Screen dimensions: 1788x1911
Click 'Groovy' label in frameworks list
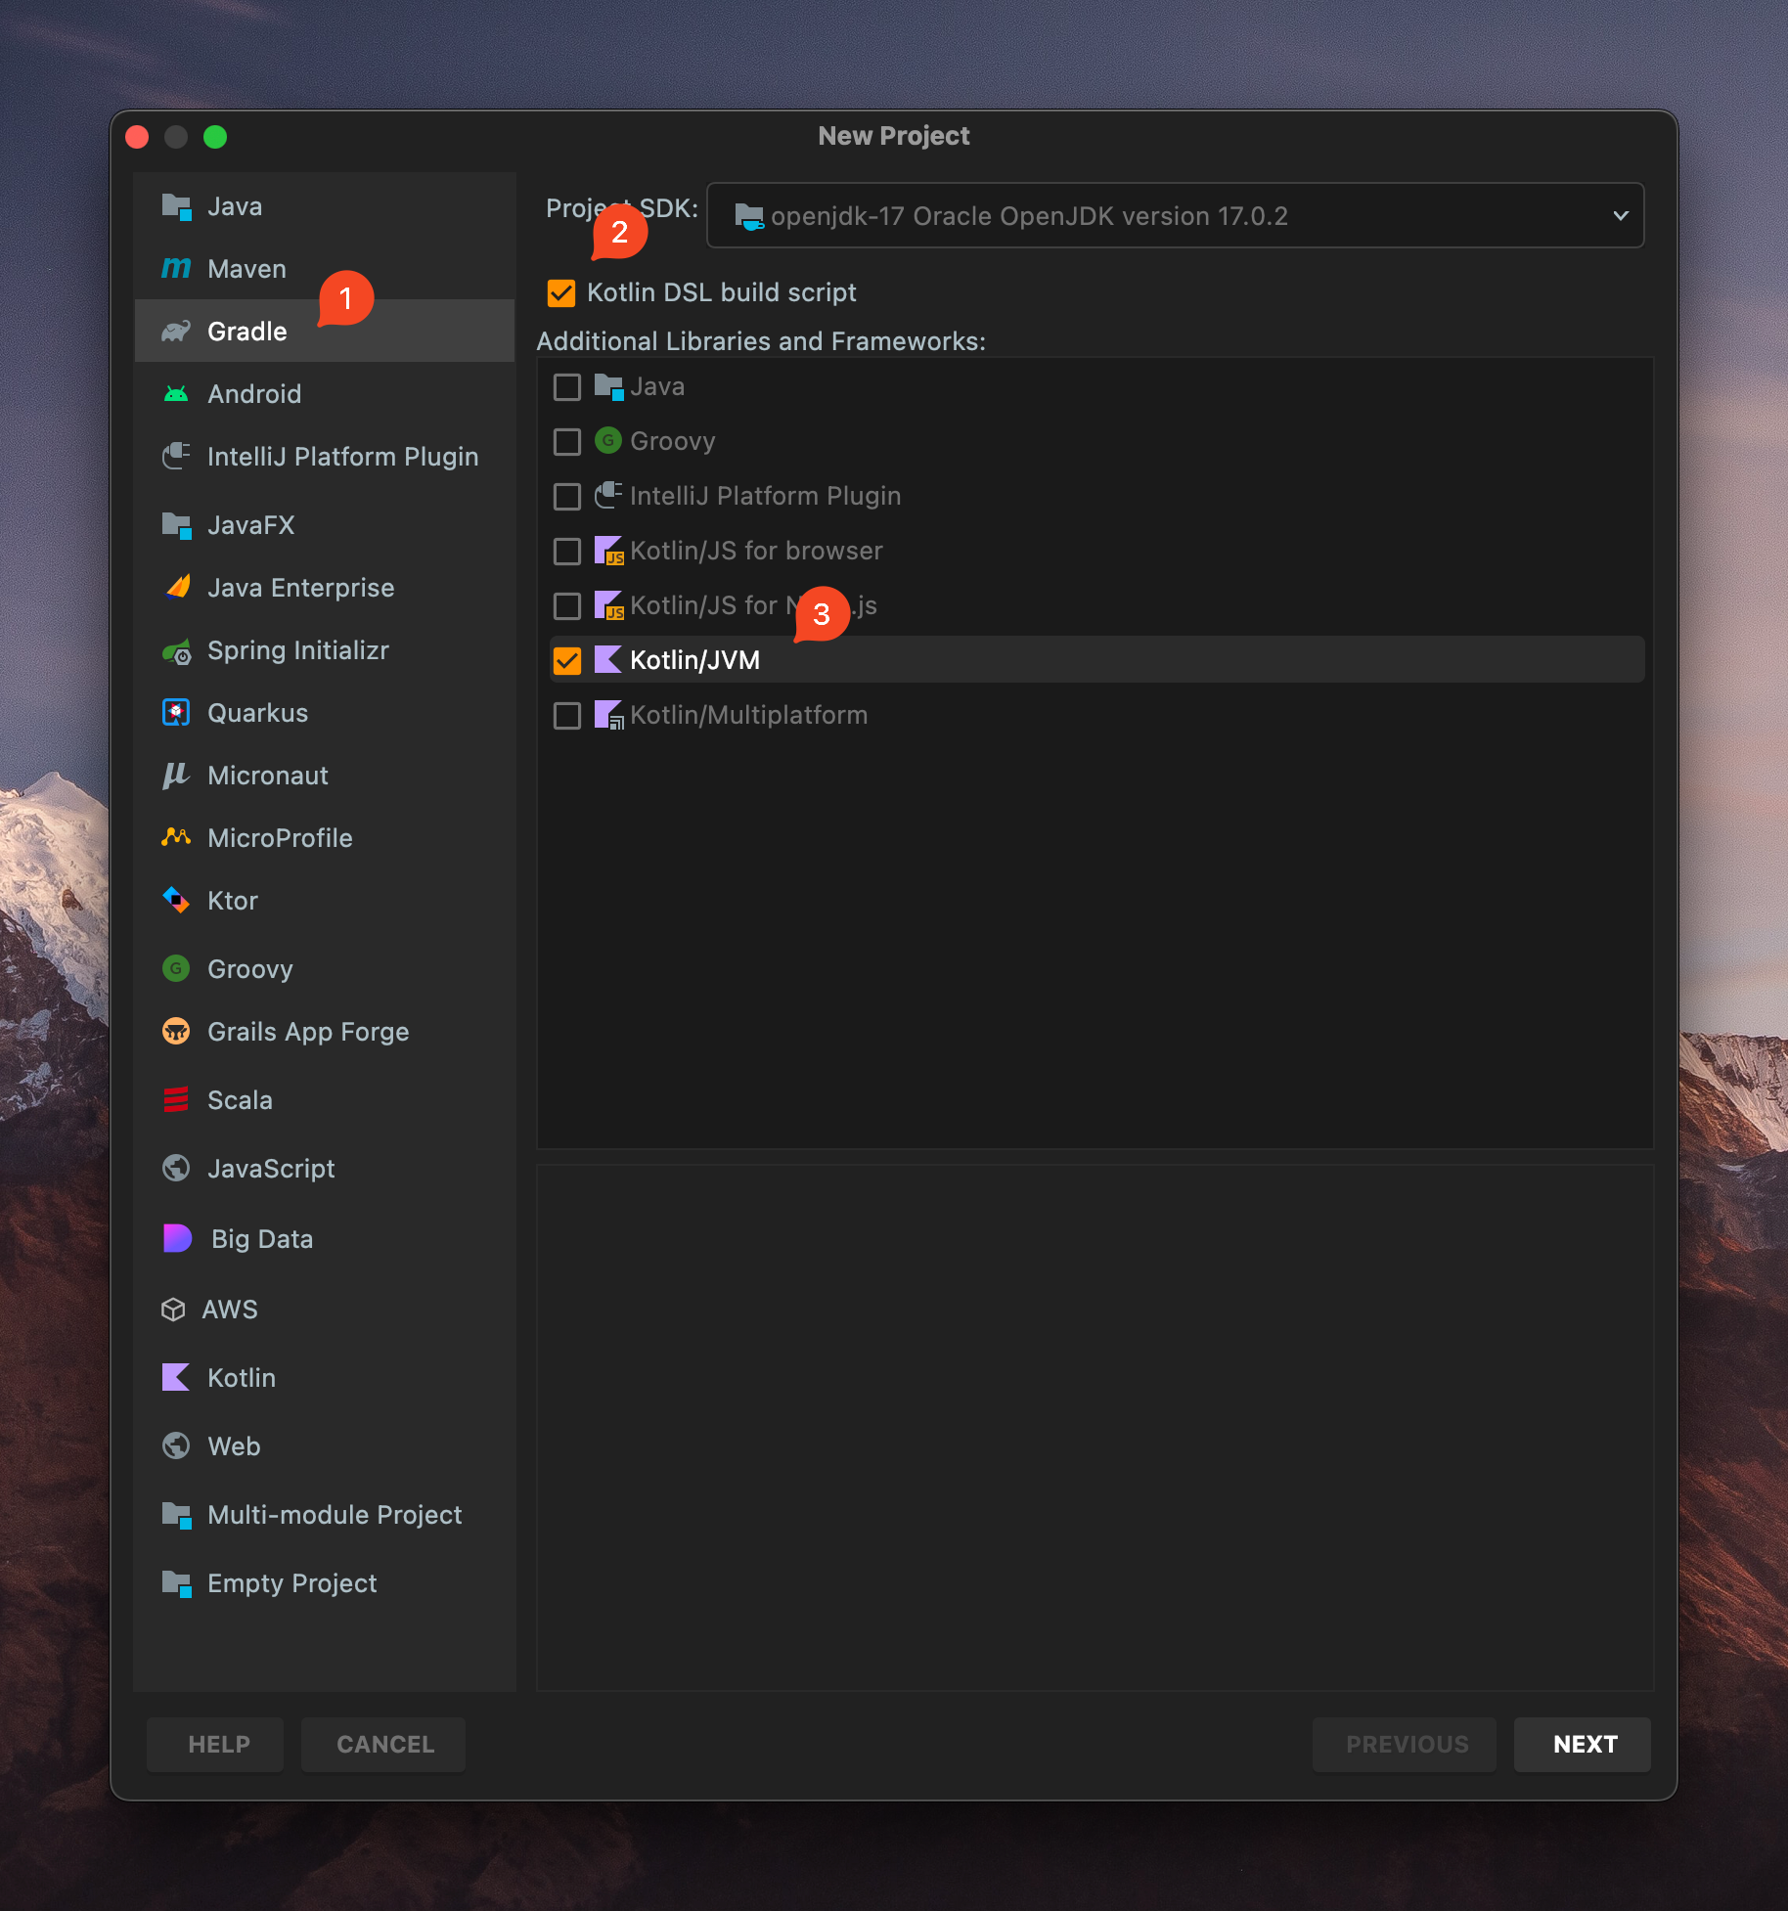tap(672, 441)
